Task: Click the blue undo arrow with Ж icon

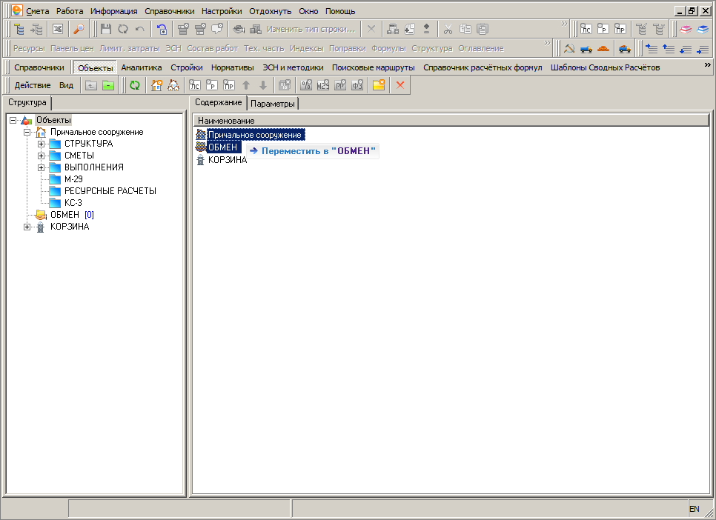Action: click(162, 29)
